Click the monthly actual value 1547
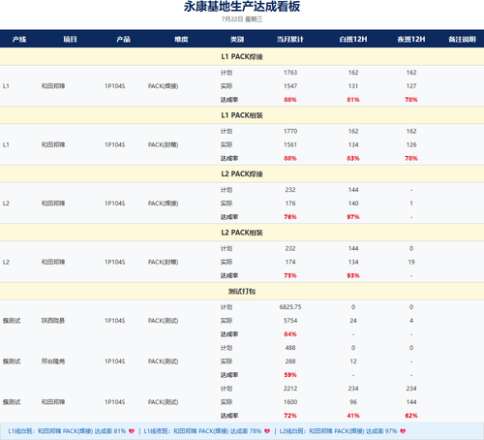 tap(290, 86)
